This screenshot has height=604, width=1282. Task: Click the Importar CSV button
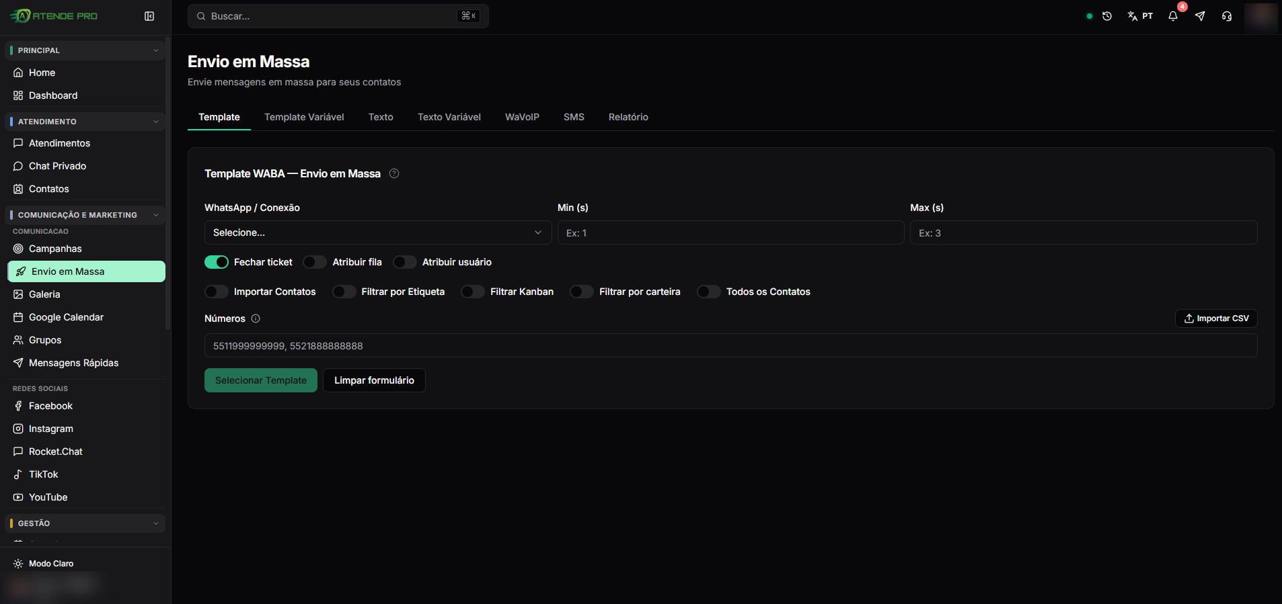[1216, 318]
